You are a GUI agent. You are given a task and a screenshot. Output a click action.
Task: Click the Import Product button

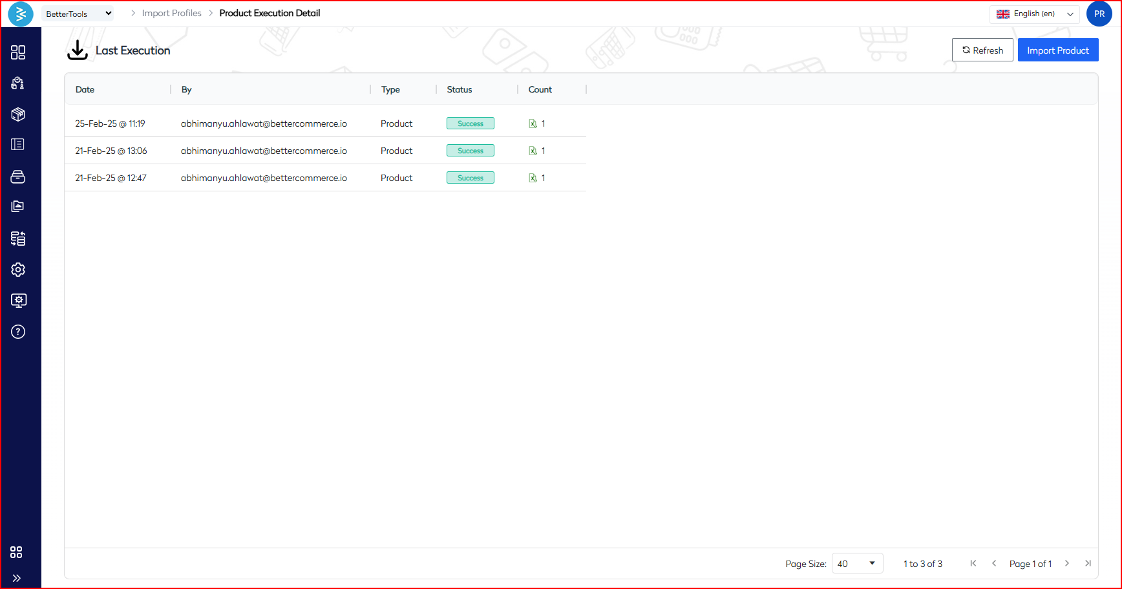1057,50
